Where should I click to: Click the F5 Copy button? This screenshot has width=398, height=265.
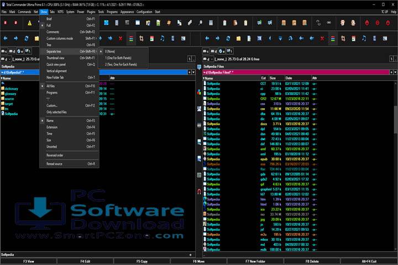click(142, 261)
